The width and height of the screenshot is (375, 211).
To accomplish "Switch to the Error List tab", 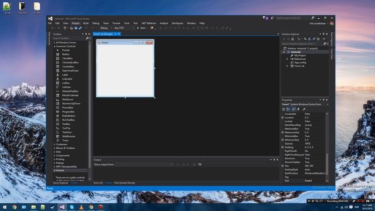I will (x=98, y=183).
